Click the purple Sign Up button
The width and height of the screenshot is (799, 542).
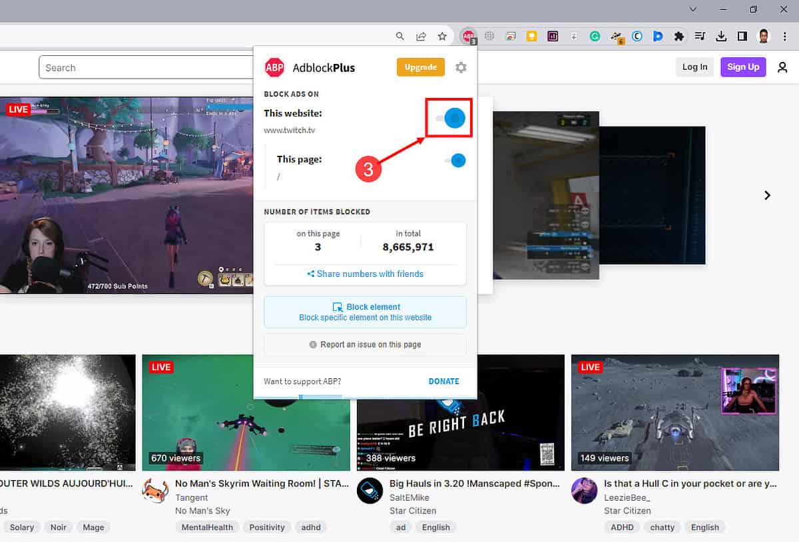point(743,67)
